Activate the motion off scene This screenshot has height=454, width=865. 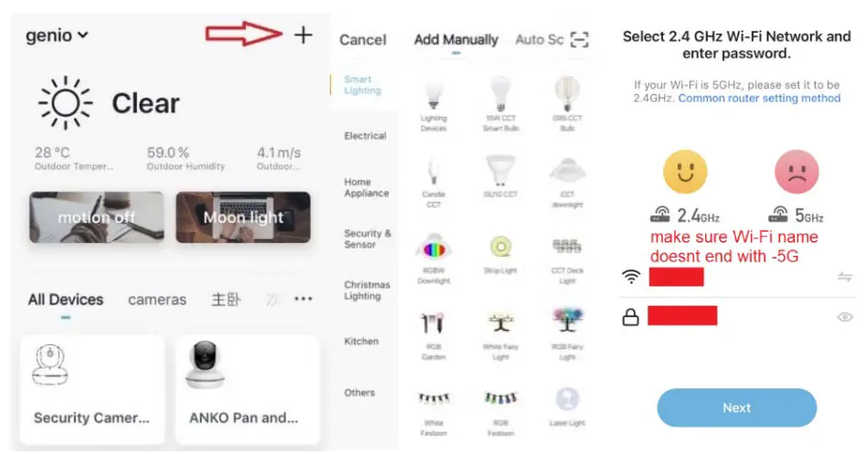pos(97,217)
